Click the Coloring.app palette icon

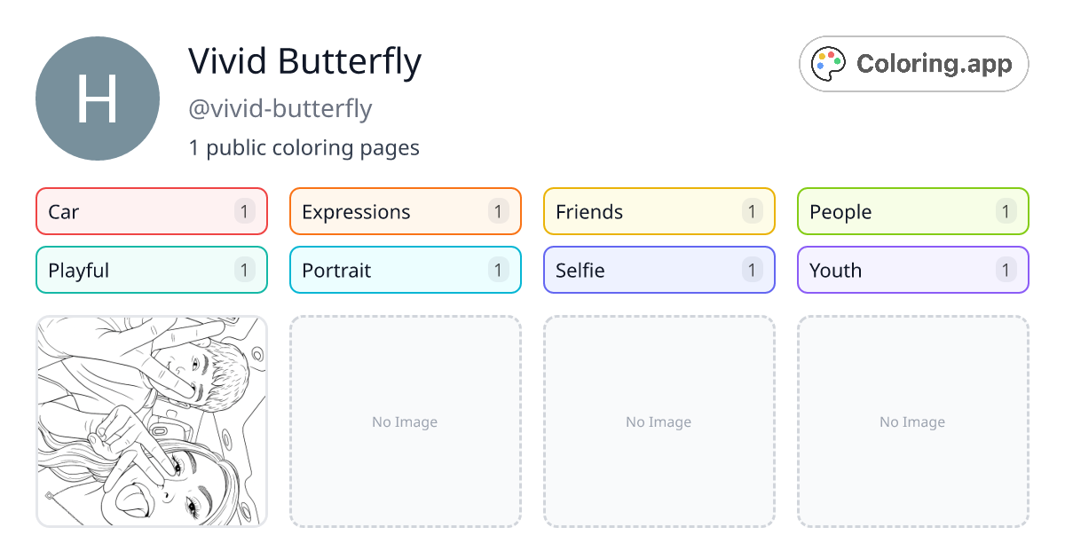(x=828, y=63)
